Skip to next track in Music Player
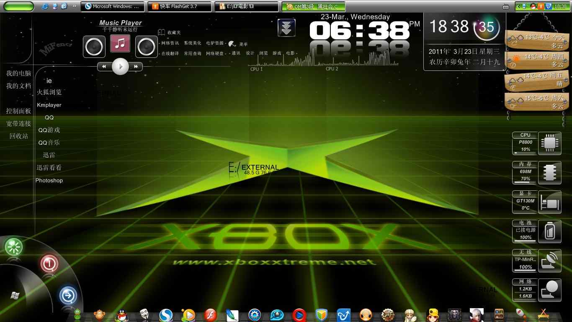The image size is (572, 322). (x=136, y=66)
